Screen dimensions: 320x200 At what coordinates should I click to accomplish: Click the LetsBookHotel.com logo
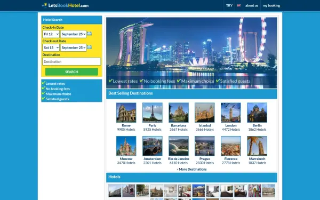[x=65, y=5]
